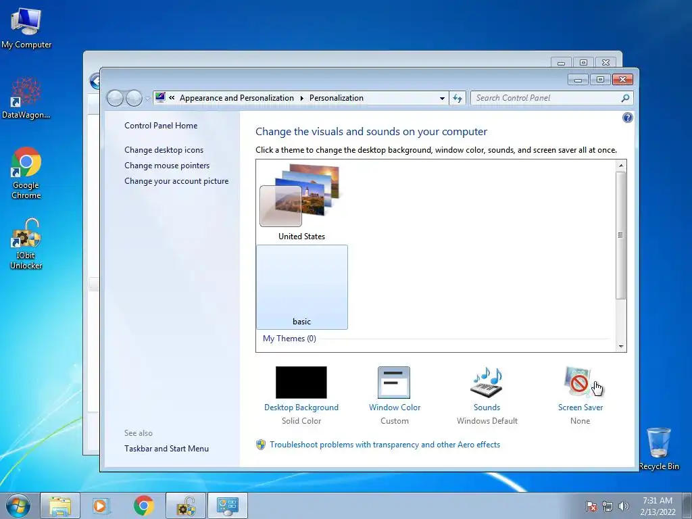Open Change mouse pointers link

click(167, 166)
